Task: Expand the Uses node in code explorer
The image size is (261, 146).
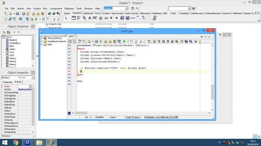Action: [x=42, y=45]
